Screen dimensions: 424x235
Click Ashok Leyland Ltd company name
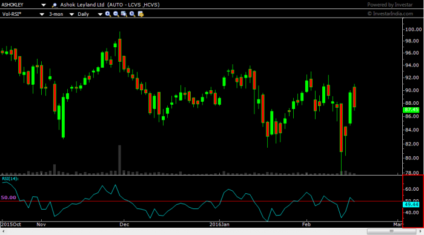[82, 5]
